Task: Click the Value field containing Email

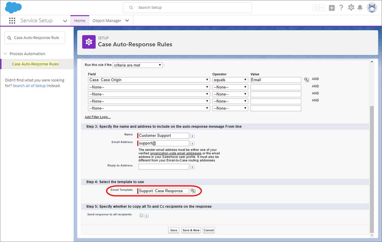Action: [276, 80]
